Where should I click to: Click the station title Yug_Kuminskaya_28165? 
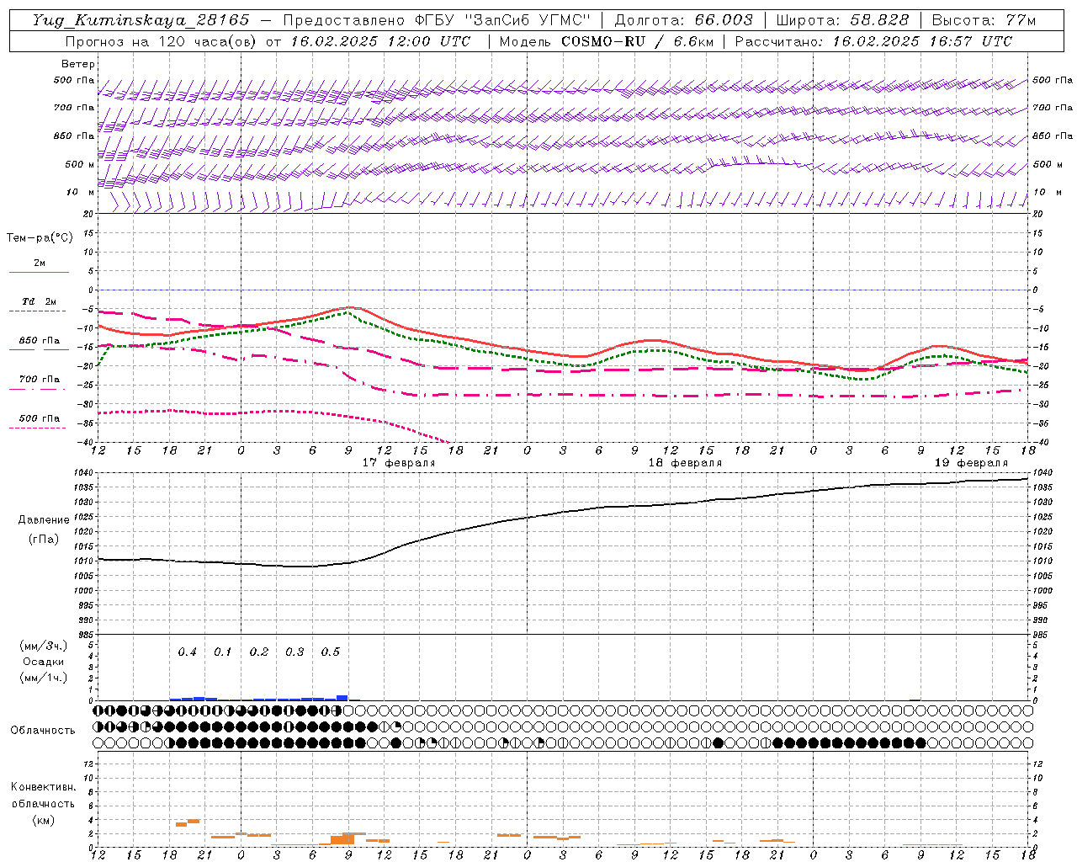pos(141,20)
